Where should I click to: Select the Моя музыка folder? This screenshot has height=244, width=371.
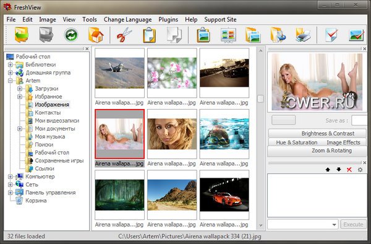[x=50, y=137]
